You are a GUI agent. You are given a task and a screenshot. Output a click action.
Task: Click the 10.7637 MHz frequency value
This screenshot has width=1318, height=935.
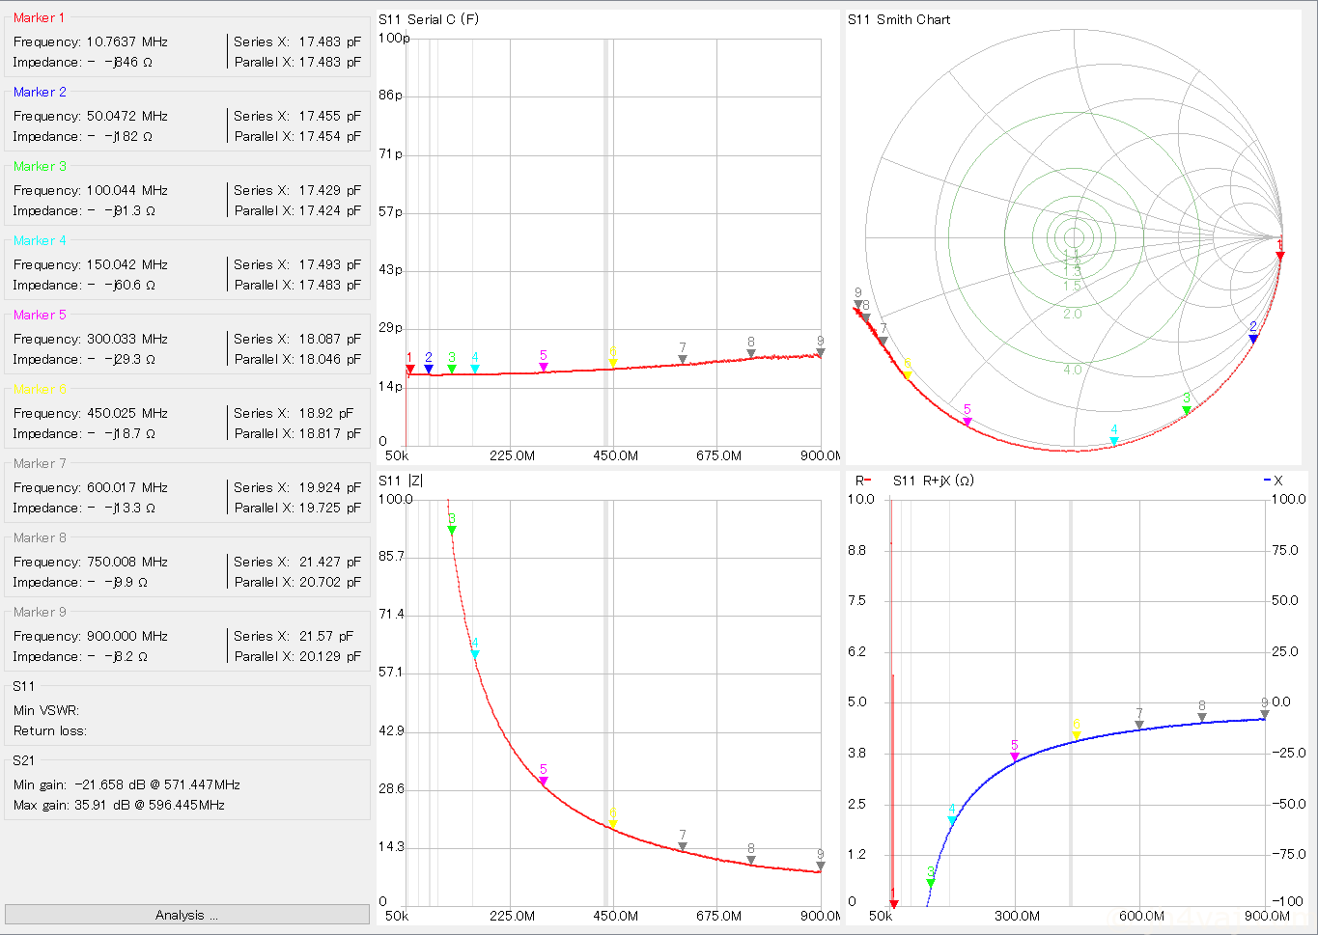point(126,41)
